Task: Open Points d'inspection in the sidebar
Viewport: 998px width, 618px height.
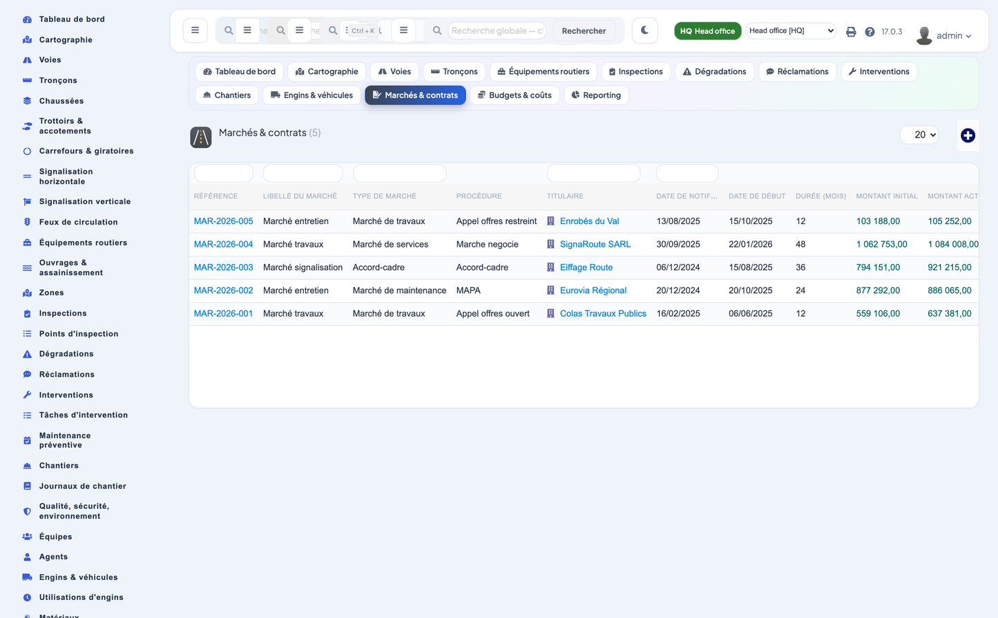Action: pos(79,334)
